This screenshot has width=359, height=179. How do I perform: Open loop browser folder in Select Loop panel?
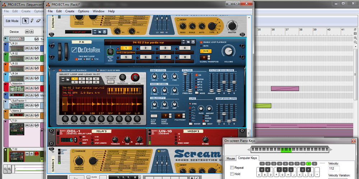68,79
